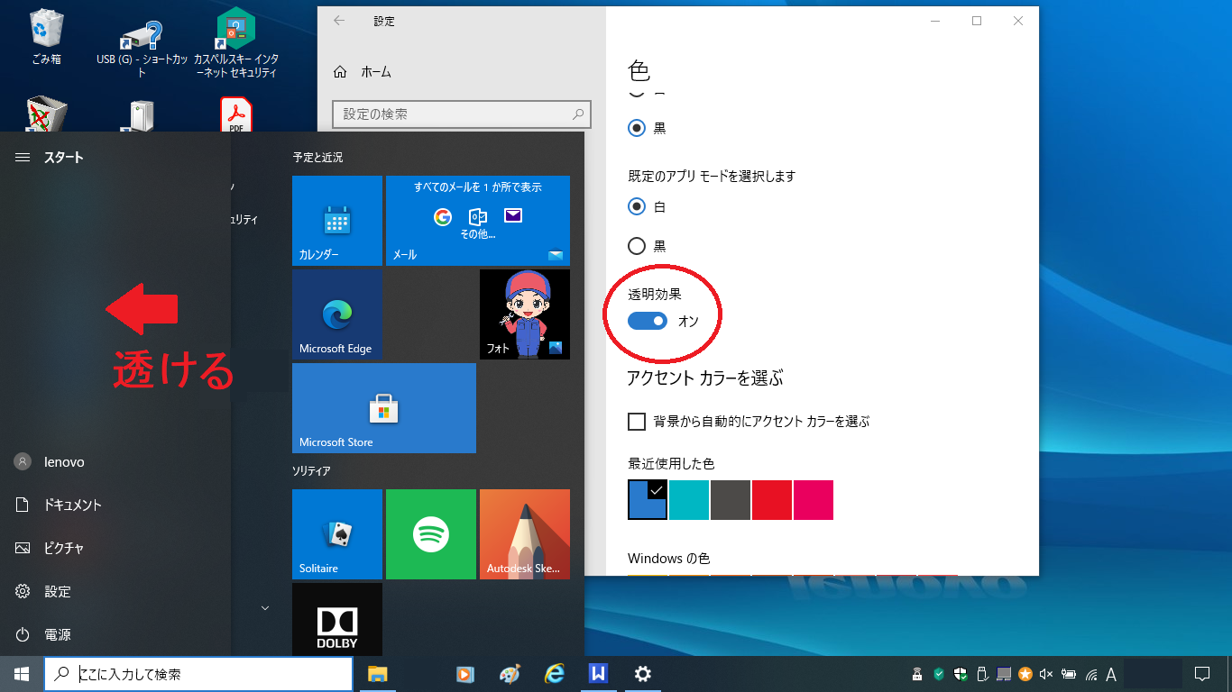Maximize the Settings window

click(977, 21)
